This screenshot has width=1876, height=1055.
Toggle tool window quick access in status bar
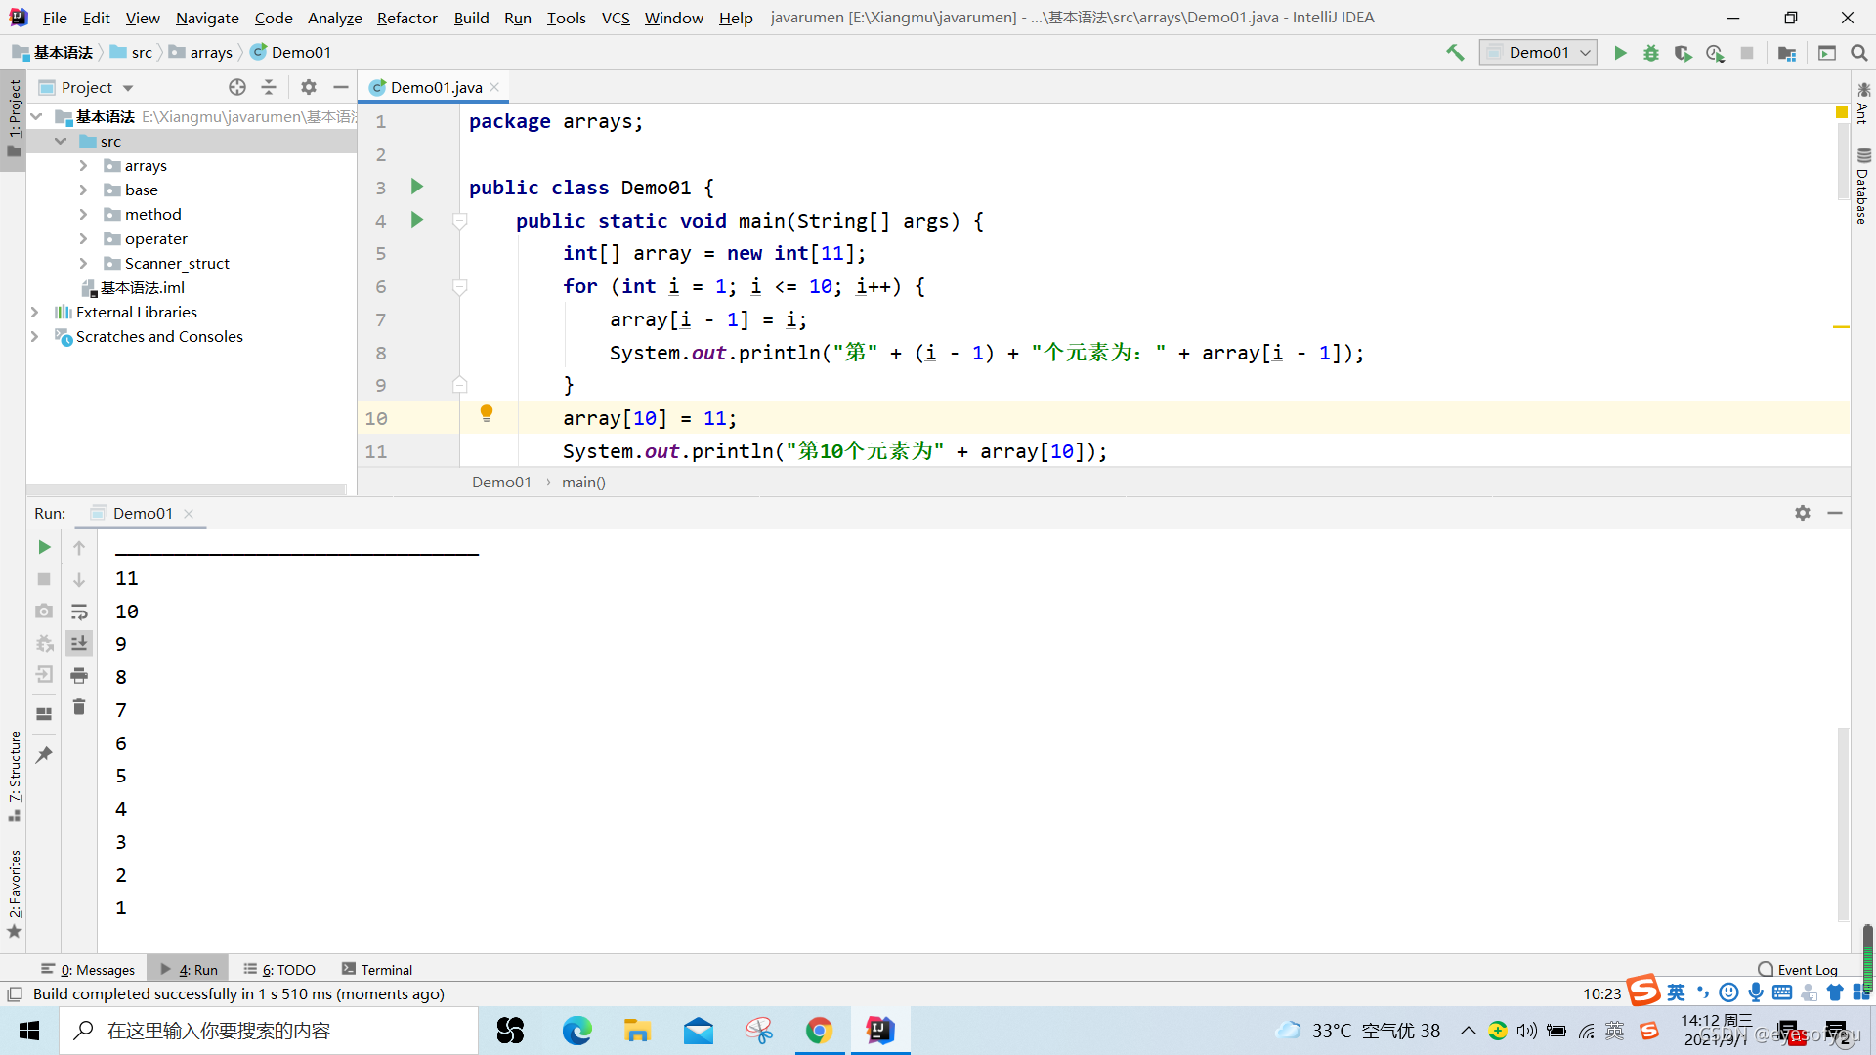click(15, 994)
